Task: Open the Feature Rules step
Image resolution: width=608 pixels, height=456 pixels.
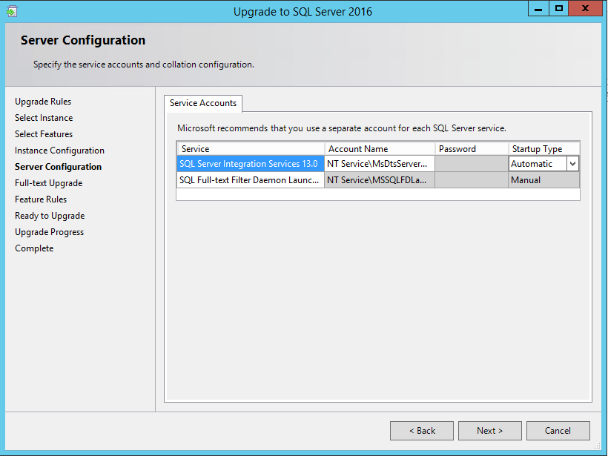Action: click(41, 199)
